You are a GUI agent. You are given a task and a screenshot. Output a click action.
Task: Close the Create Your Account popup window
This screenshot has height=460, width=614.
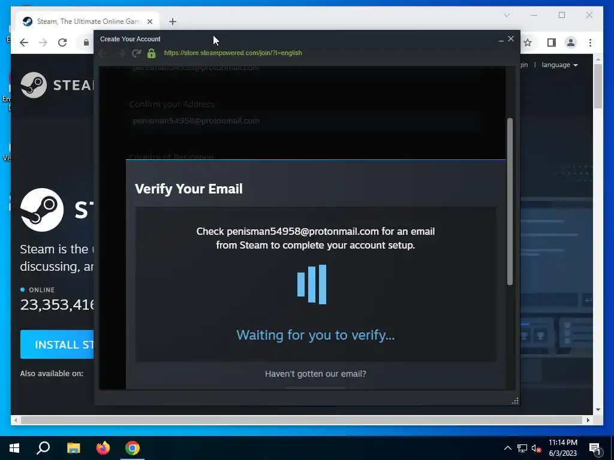(x=511, y=39)
